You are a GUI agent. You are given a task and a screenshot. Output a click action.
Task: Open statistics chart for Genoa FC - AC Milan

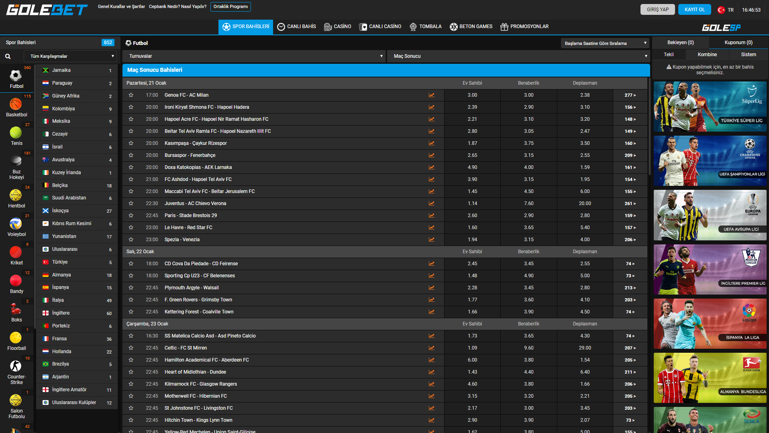(431, 95)
